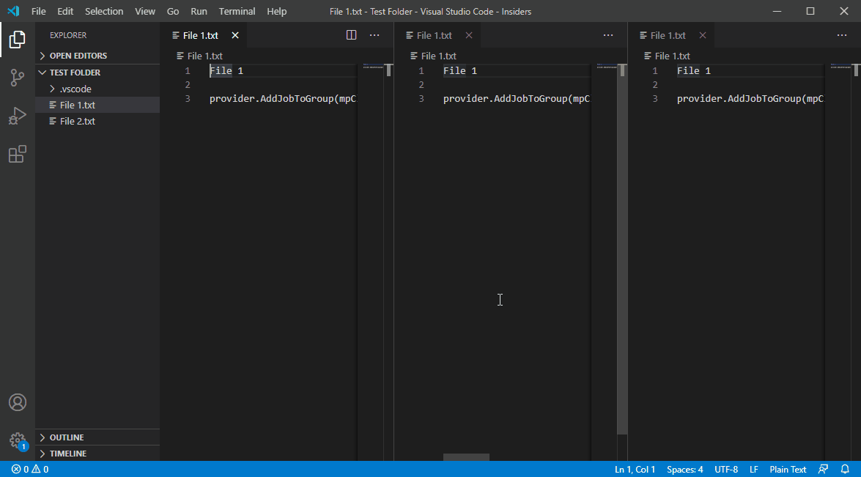This screenshot has height=477, width=861.
Task: Click UTF-8 encoding in status bar
Action: [726, 469]
